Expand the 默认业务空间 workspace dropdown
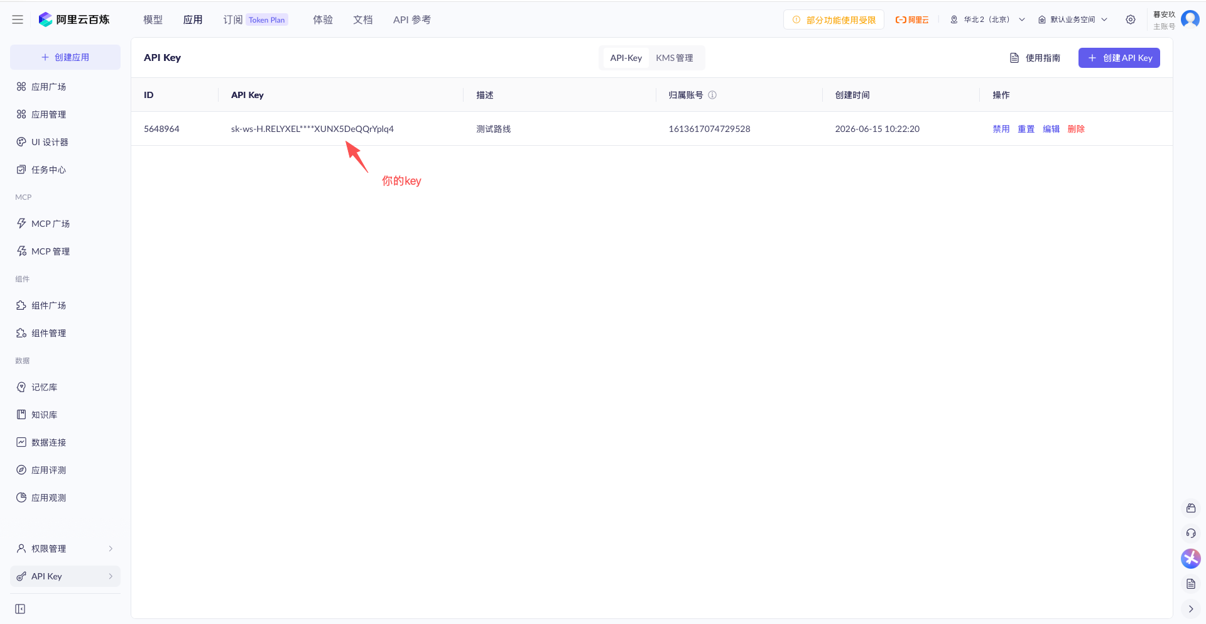Screen dimensions: 1206x624 [1073, 19]
